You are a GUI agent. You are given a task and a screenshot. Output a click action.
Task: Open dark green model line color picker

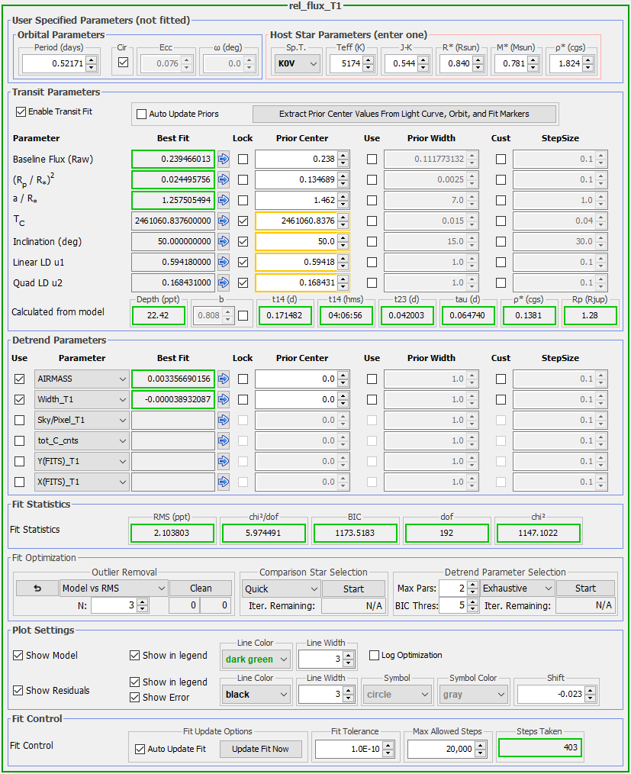click(256, 660)
